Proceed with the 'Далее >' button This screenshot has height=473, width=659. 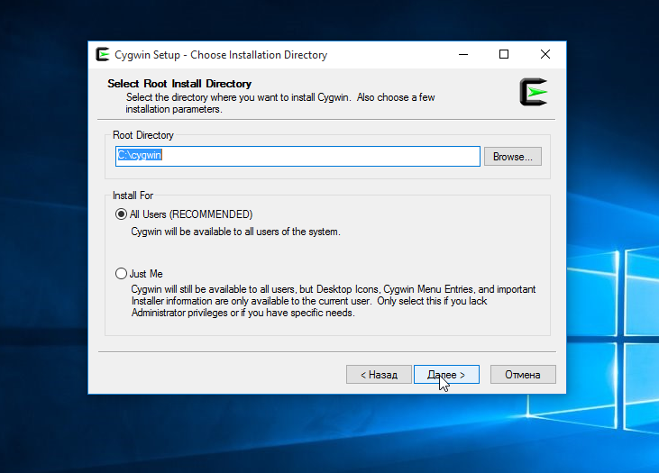point(446,374)
